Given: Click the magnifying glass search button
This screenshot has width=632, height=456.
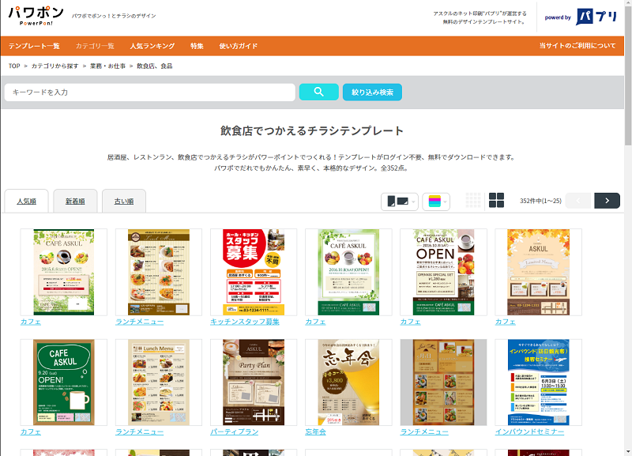Looking at the screenshot, I should (x=318, y=92).
